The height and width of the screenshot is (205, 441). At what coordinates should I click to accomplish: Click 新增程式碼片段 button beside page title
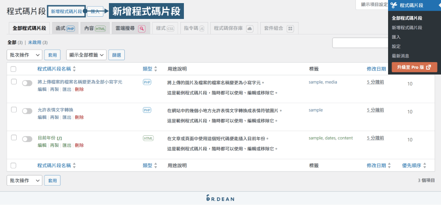(67, 11)
